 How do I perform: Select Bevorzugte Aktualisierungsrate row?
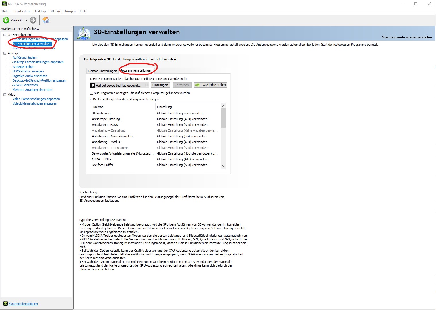point(155,153)
